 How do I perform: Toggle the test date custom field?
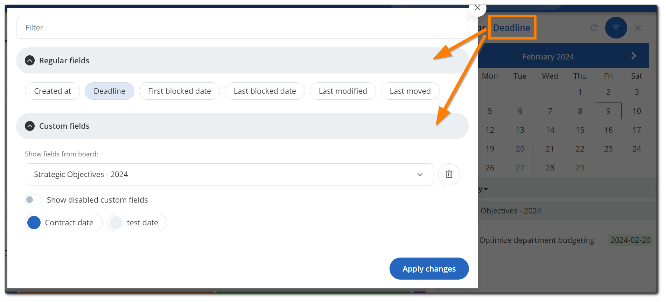coord(137,223)
